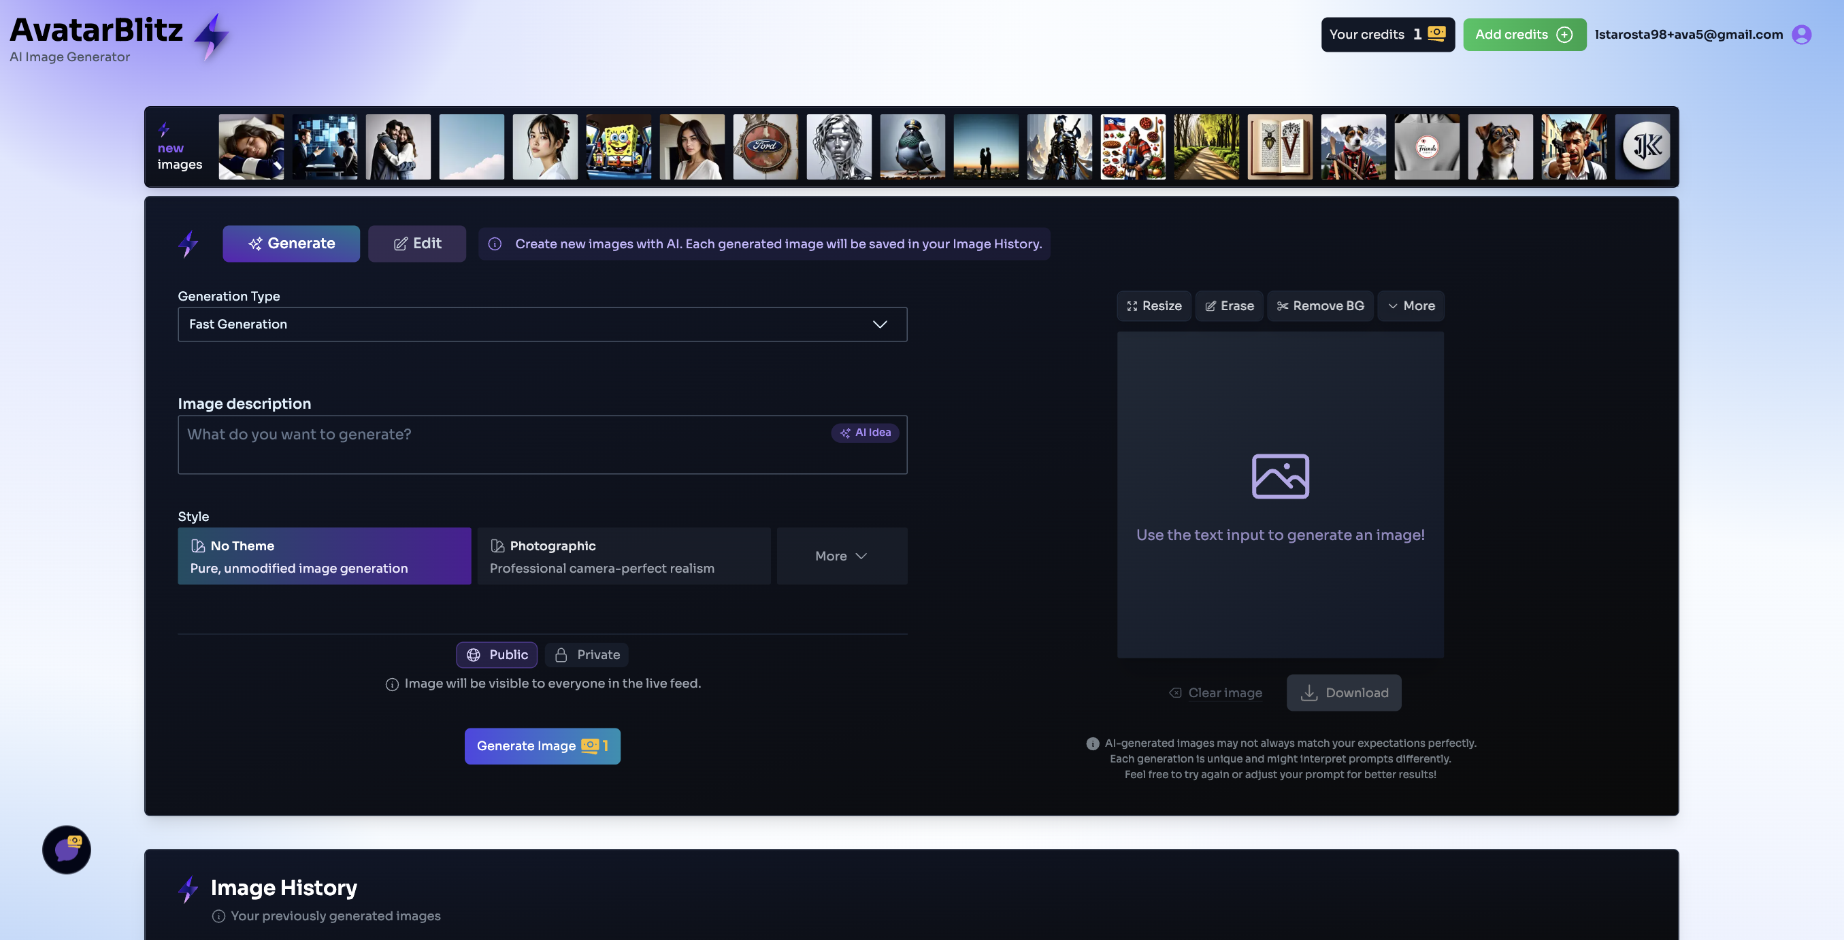Viewport: 1844px width, 940px height.
Task: Select the Photographic style option
Action: pos(623,556)
